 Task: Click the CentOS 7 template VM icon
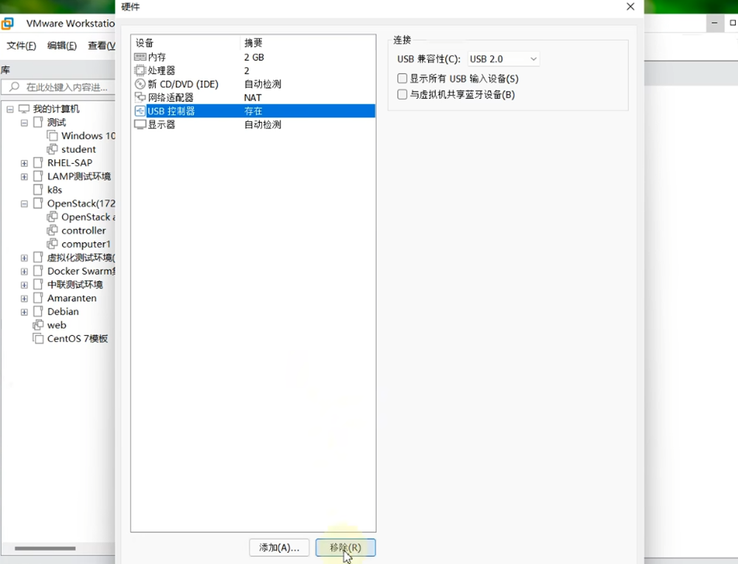click(38, 339)
